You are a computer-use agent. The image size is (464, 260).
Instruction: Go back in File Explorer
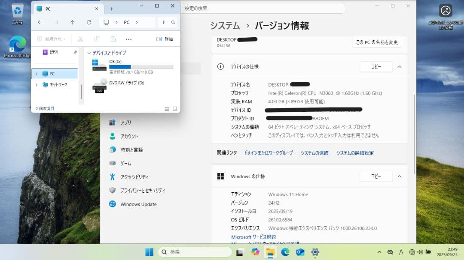pyautogui.click(x=40, y=22)
